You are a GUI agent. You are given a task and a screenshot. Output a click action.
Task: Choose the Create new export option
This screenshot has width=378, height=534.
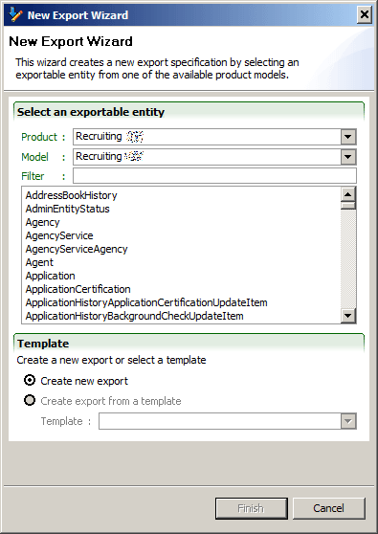pyautogui.click(x=76, y=381)
